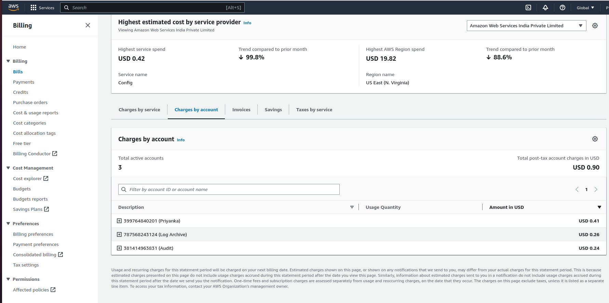Open settings gear for Charges by account
This screenshot has width=609, height=303.
[595, 139]
